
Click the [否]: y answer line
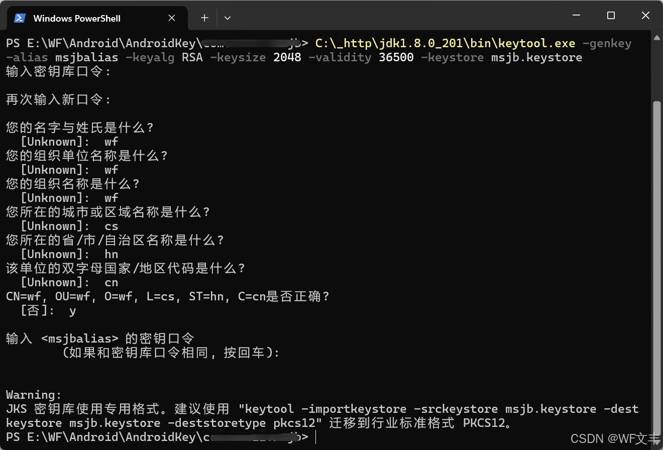coord(48,310)
